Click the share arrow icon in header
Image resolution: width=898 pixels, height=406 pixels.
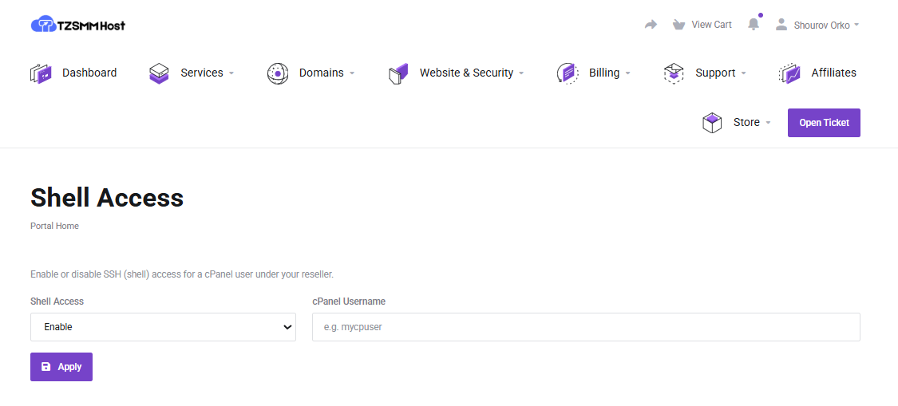(x=651, y=25)
